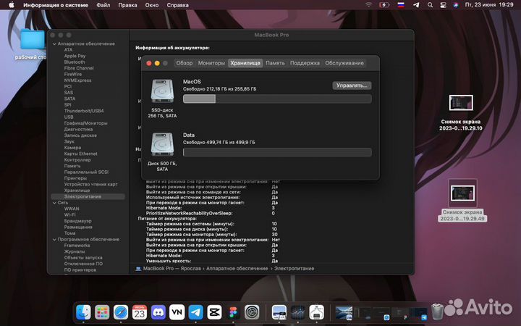
Task: Select Bluetooth in the sidebar
Action: (75, 62)
